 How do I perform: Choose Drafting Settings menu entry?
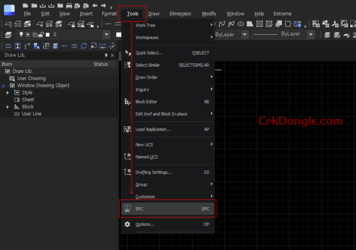point(153,172)
